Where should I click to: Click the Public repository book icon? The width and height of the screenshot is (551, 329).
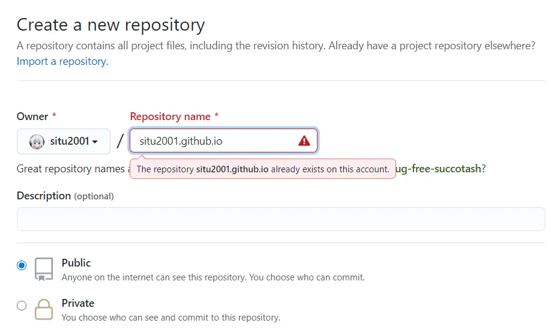44,270
